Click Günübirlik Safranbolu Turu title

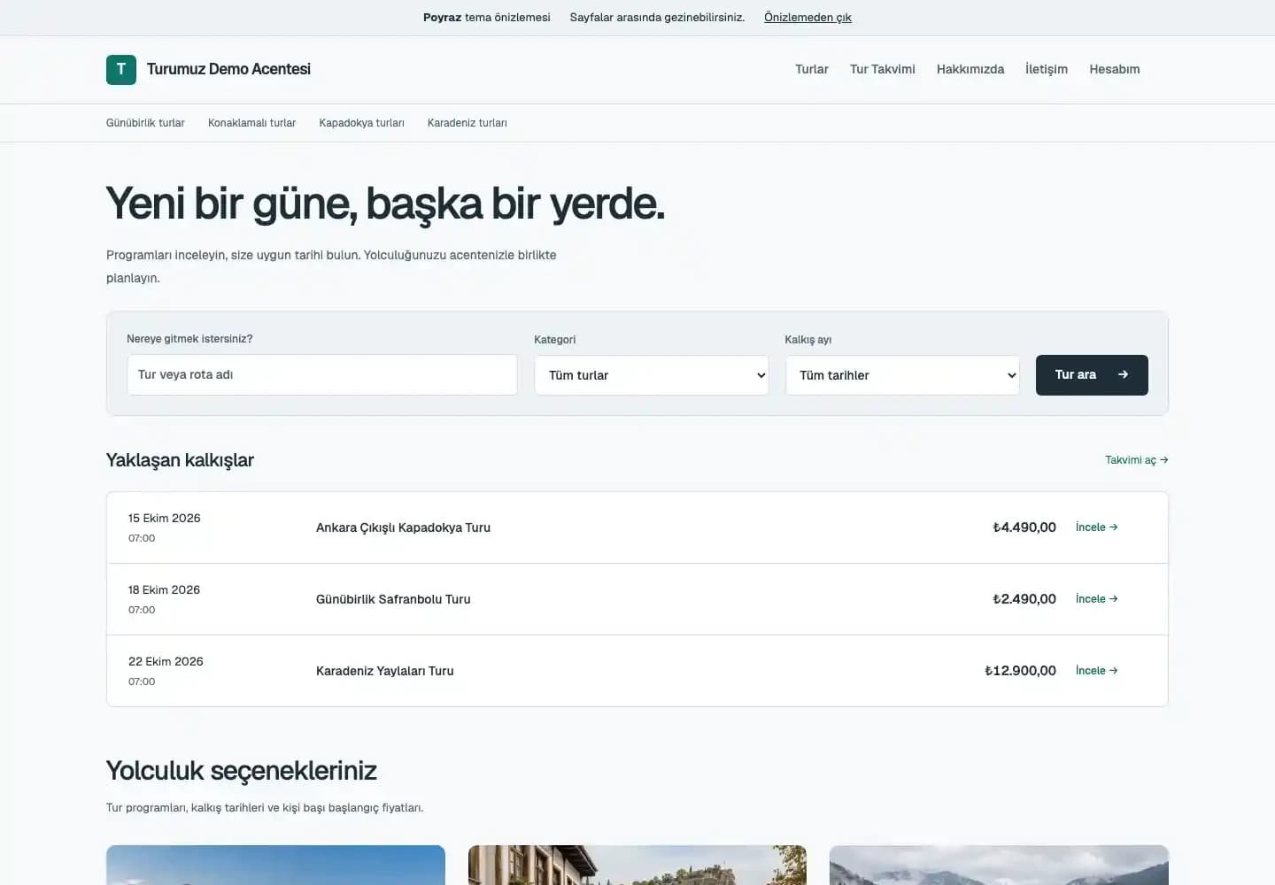[393, 599]
